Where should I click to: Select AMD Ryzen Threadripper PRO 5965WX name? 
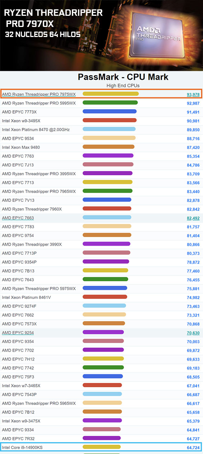pos(39,403)
